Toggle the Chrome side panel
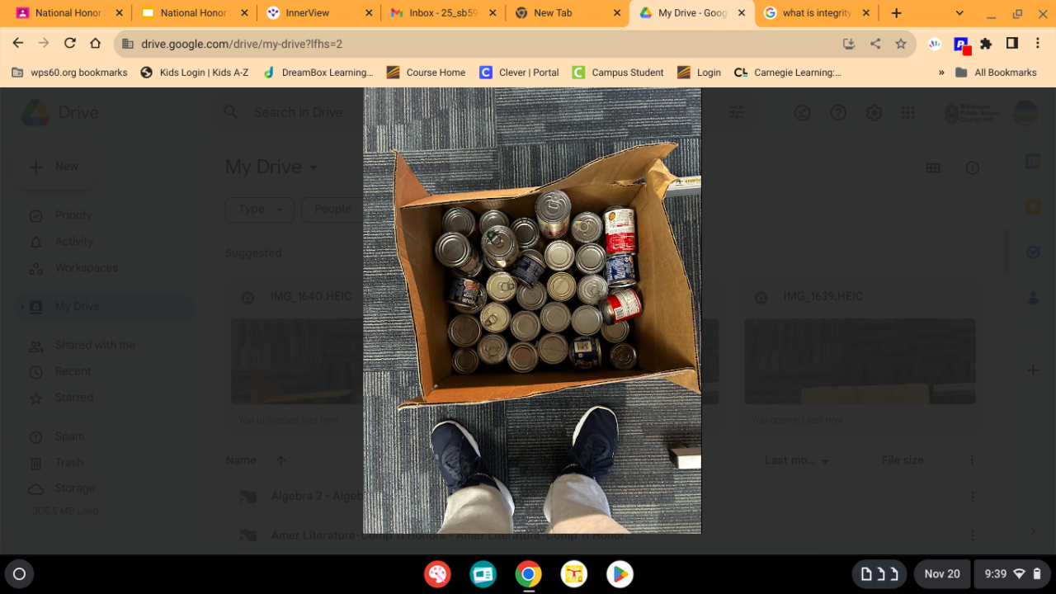Viewport: 1056px width, 594px height. [x=1011, y=44]
